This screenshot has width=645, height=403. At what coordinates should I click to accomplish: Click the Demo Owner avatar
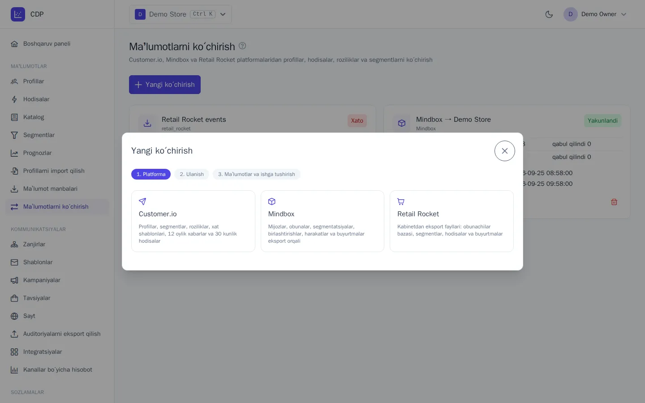tap(571, 14)
